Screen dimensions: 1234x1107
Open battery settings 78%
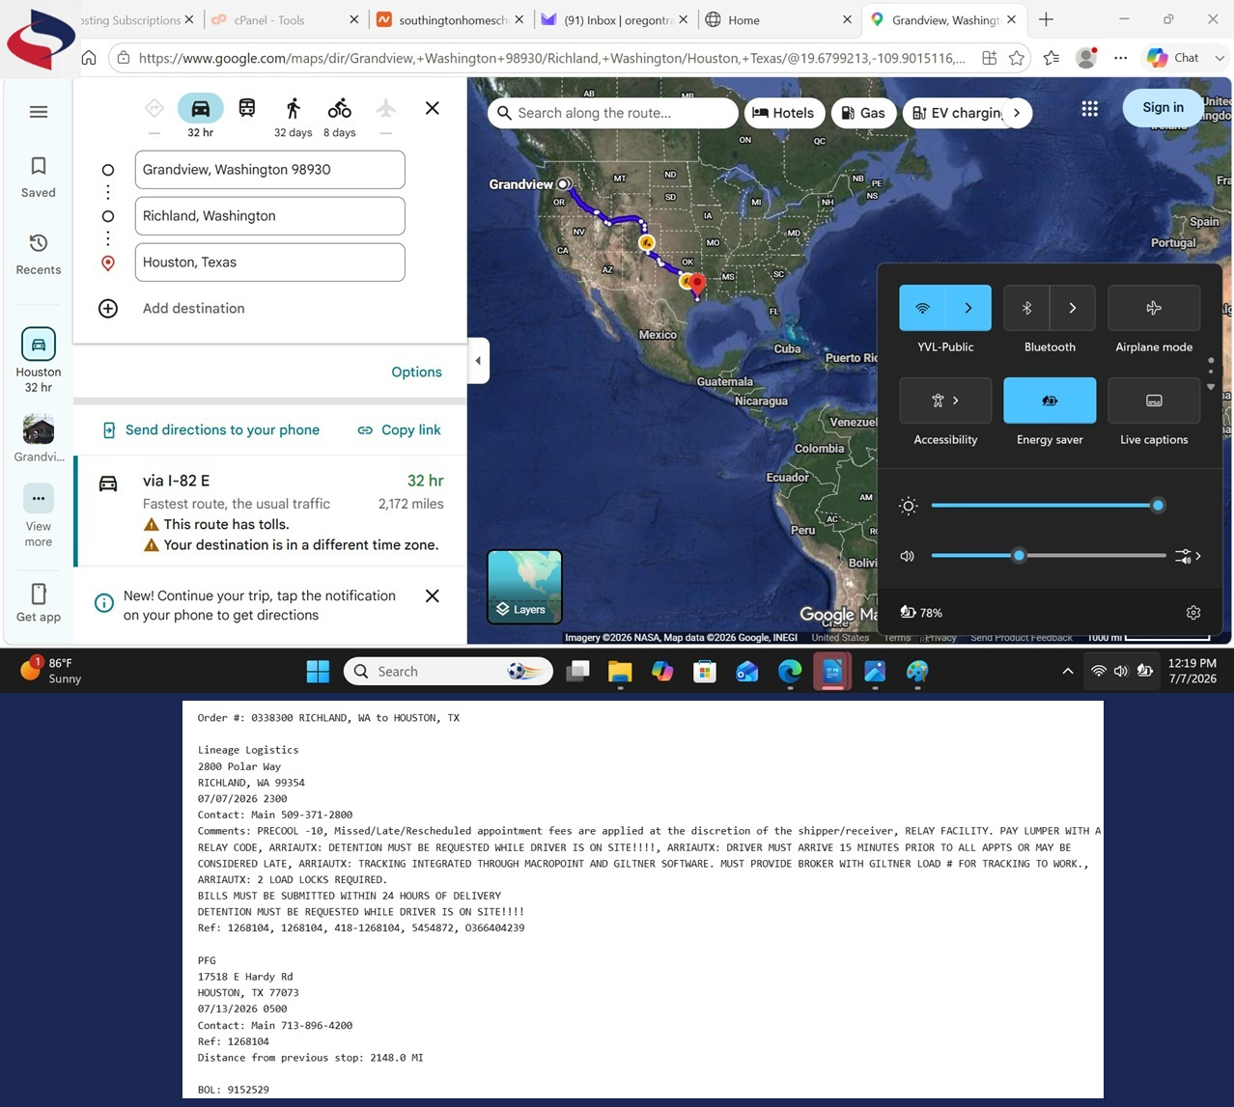(921, 613)
